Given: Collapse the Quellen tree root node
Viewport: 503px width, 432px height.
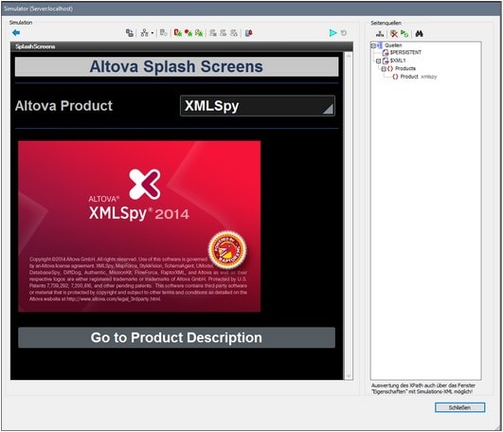Looking at the screenshot, I should click(x=373, y=45).
